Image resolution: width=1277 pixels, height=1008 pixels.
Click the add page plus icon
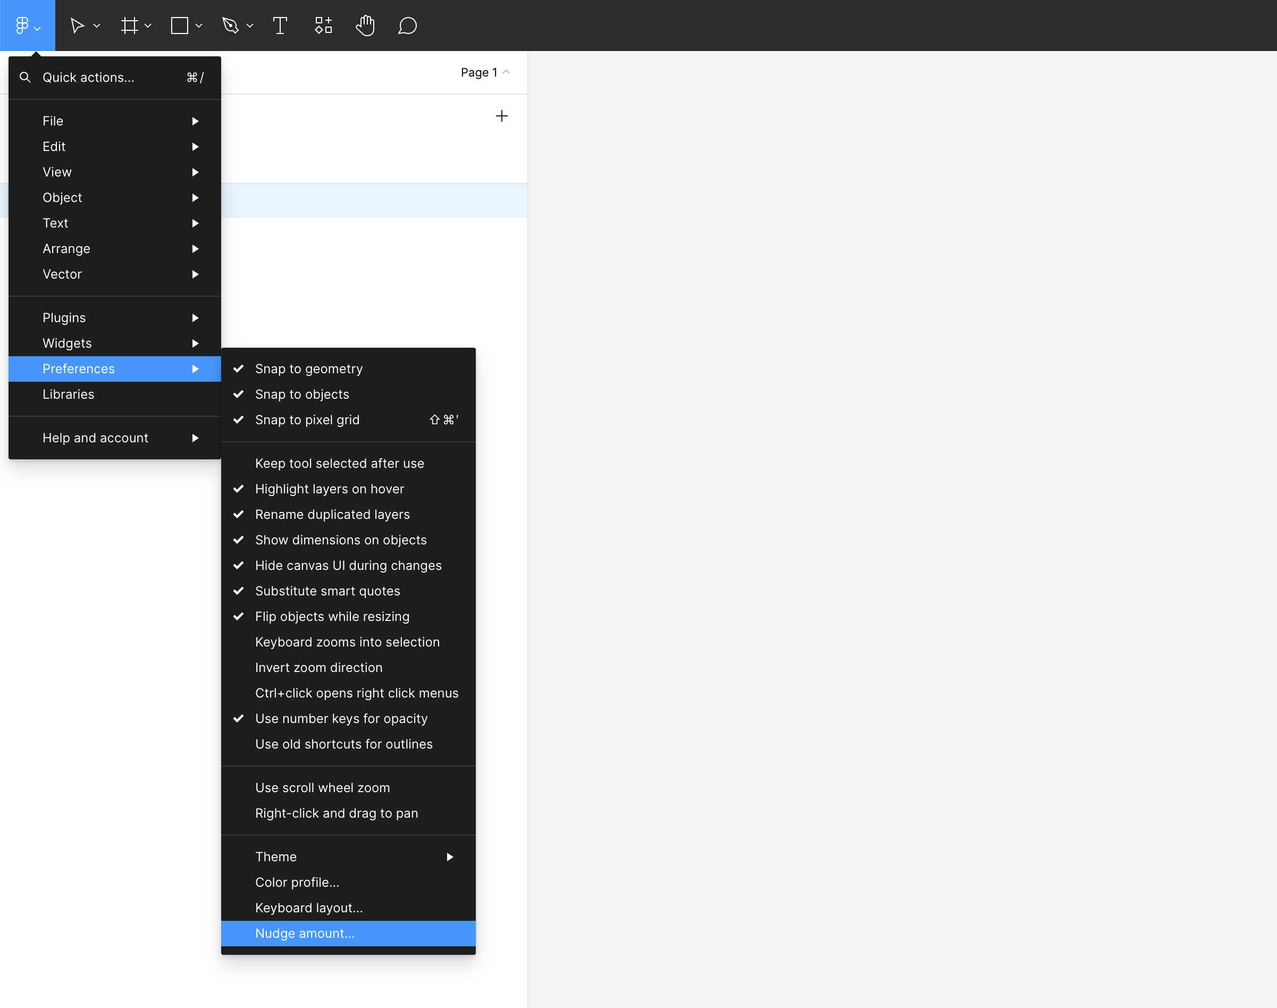coord(501,116)
